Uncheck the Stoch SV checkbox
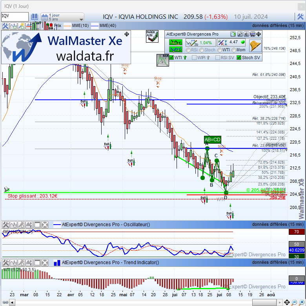The width and height of the screenshot is (306, 306). pos(239,58)
